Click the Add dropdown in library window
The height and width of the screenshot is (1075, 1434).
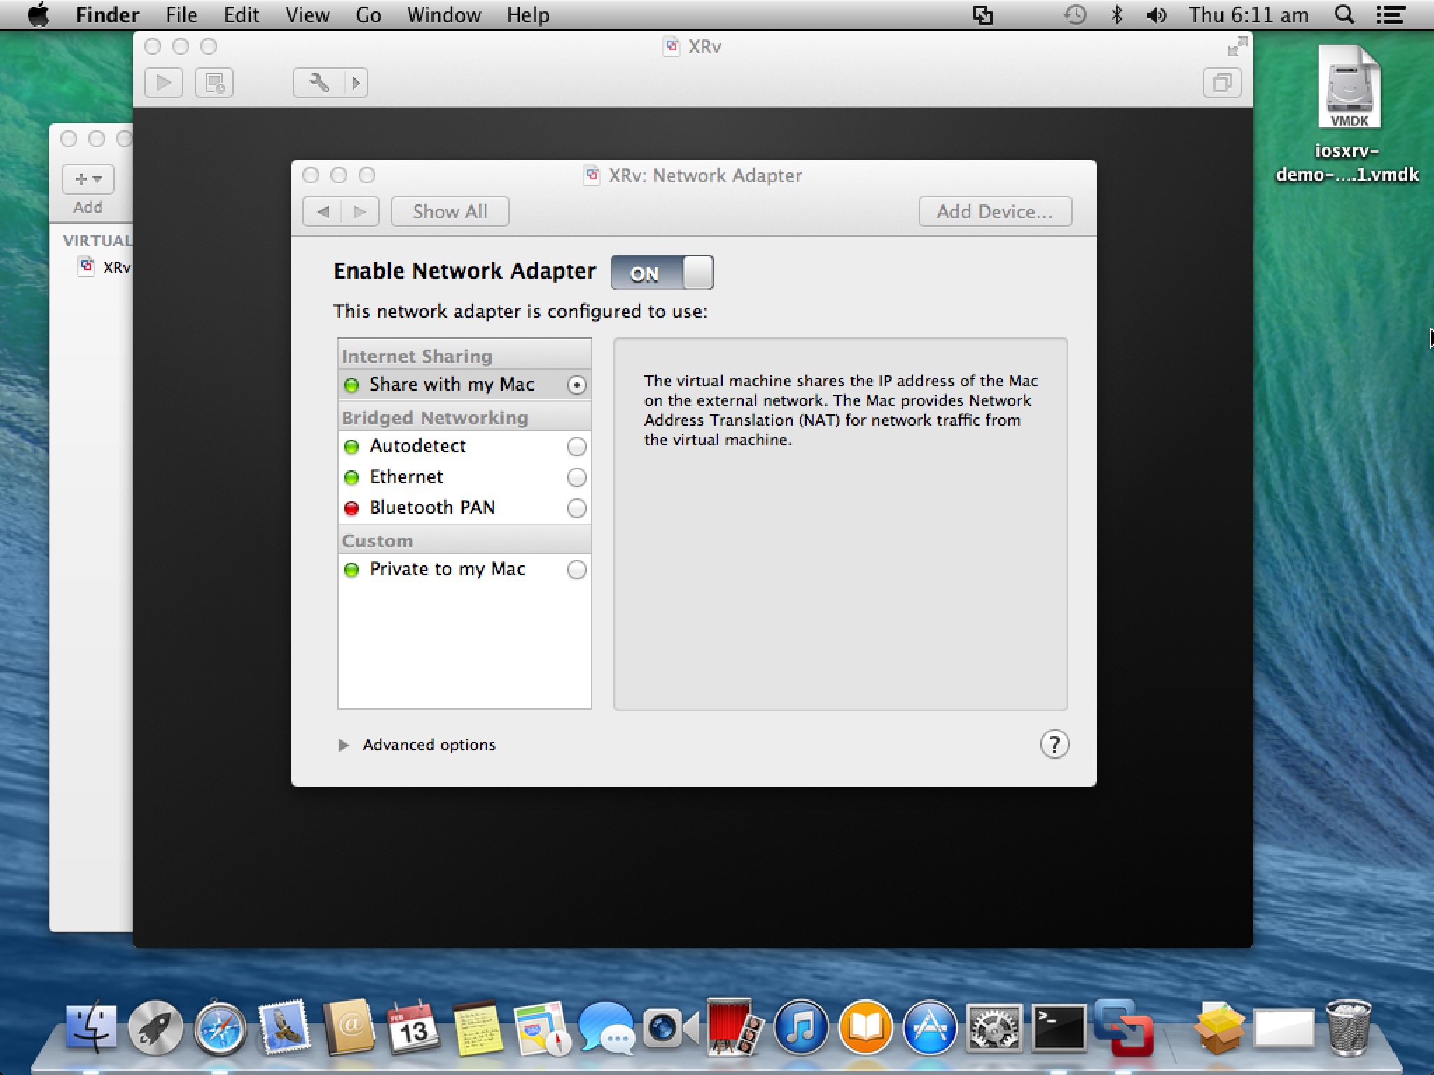[88, 179]
